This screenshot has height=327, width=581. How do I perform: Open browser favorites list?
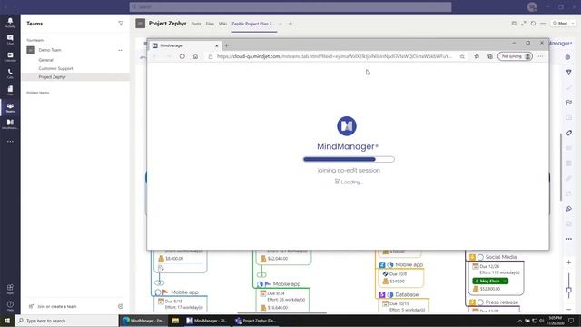(x=477, y=56)
